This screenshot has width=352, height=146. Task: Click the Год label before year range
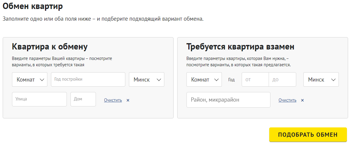[x=231, y=80]
